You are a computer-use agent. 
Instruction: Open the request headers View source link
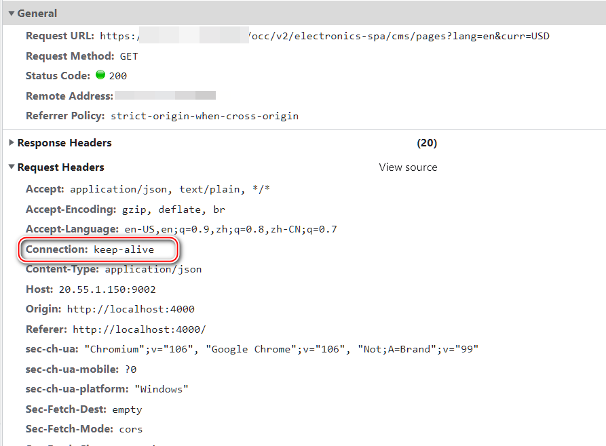pos(407,167)
